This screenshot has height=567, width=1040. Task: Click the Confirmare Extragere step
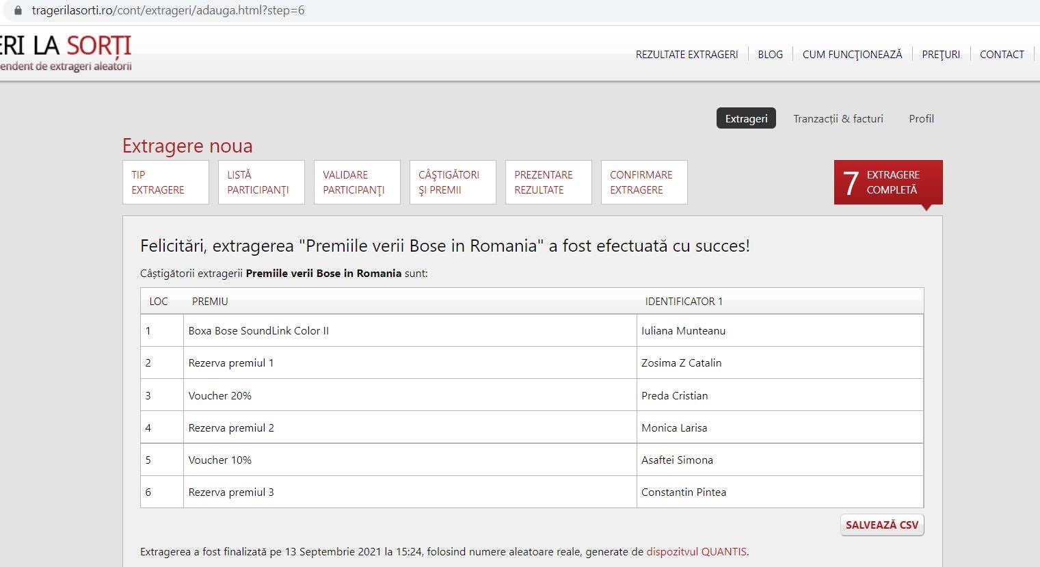[x=644, y=183]
